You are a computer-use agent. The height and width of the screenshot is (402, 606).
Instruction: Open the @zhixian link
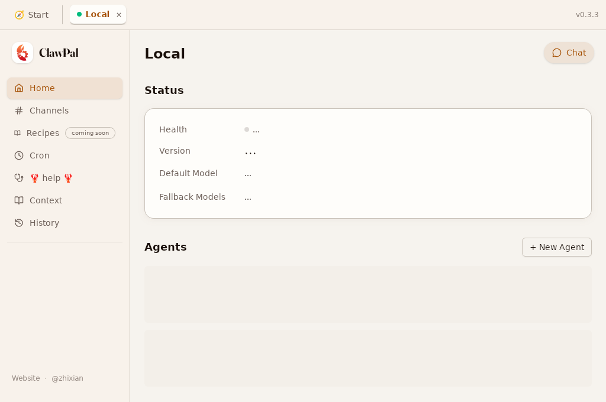coord(67,378)
